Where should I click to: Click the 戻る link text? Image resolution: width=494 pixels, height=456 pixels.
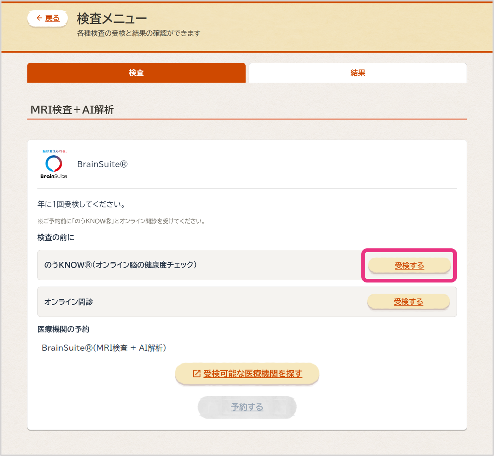(x=52, y=18)
